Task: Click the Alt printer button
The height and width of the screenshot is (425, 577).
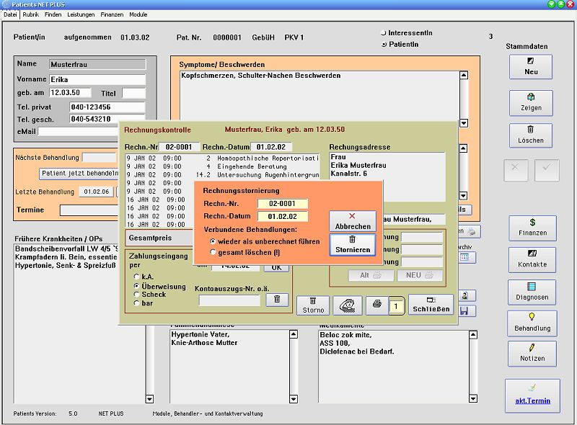Action: point(371,275)
